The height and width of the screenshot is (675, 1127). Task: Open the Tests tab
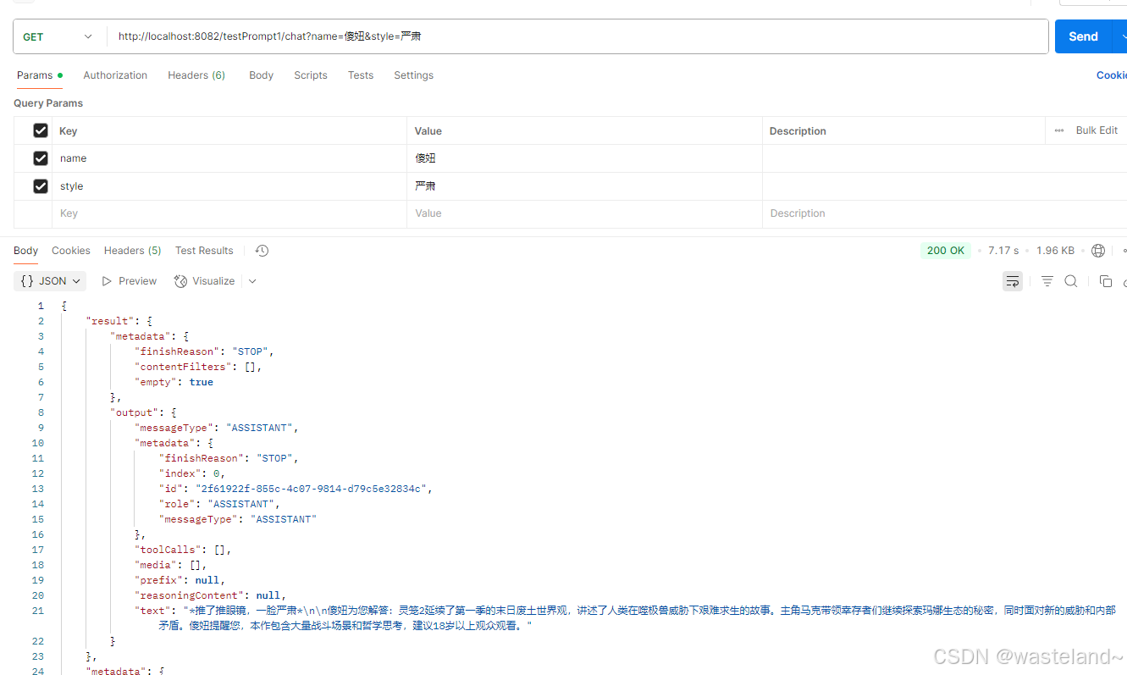click(361, 75)
